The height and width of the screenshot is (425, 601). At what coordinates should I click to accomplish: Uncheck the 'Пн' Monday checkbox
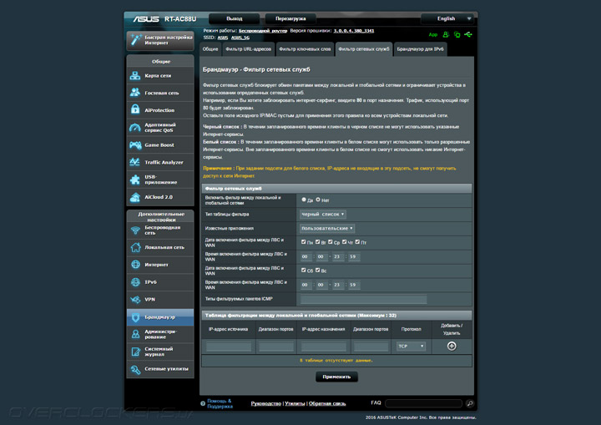pos(304,242)
